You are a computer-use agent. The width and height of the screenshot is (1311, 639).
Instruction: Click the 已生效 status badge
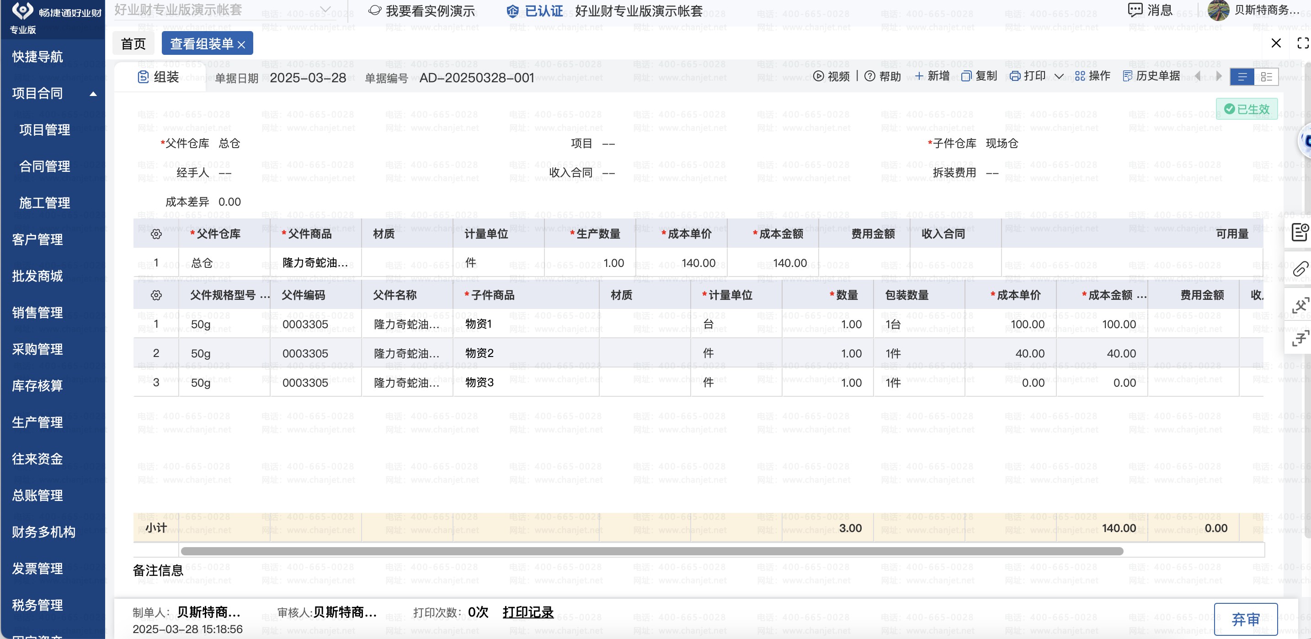pos(1247,109)
